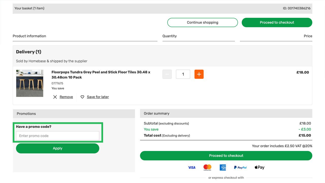Image resolution: width=325 pixels, height=183 pixels.
Task: Click the Promotions section header
Action: click(26, 114)
